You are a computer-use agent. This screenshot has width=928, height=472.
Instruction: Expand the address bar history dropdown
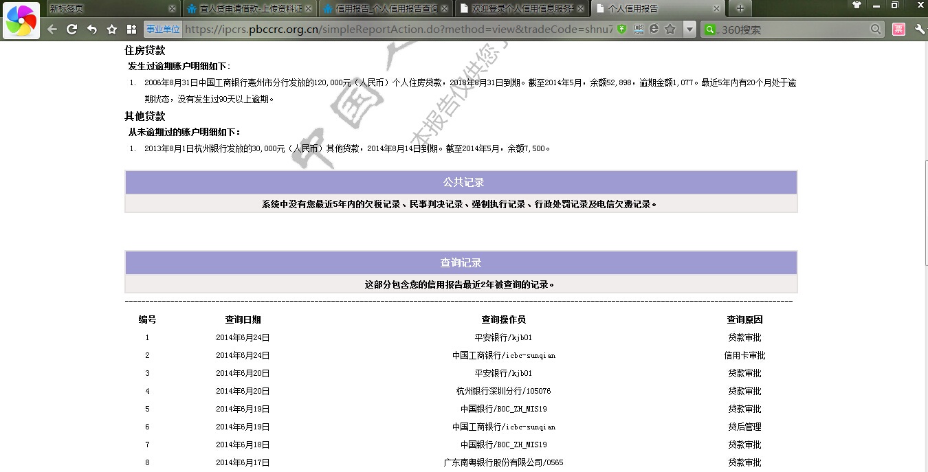689,30
